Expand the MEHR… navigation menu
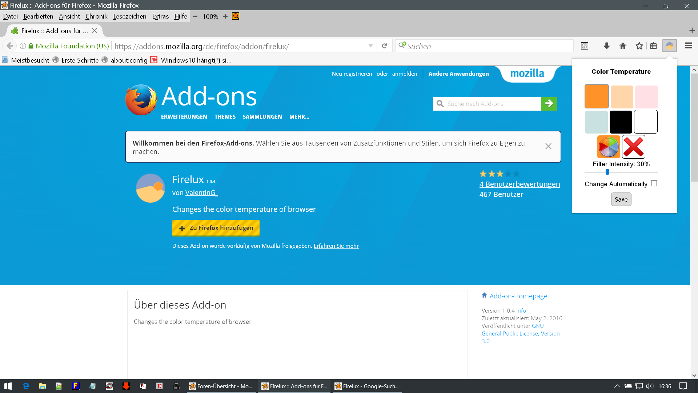698x393 pixels. tap(299, 117)
